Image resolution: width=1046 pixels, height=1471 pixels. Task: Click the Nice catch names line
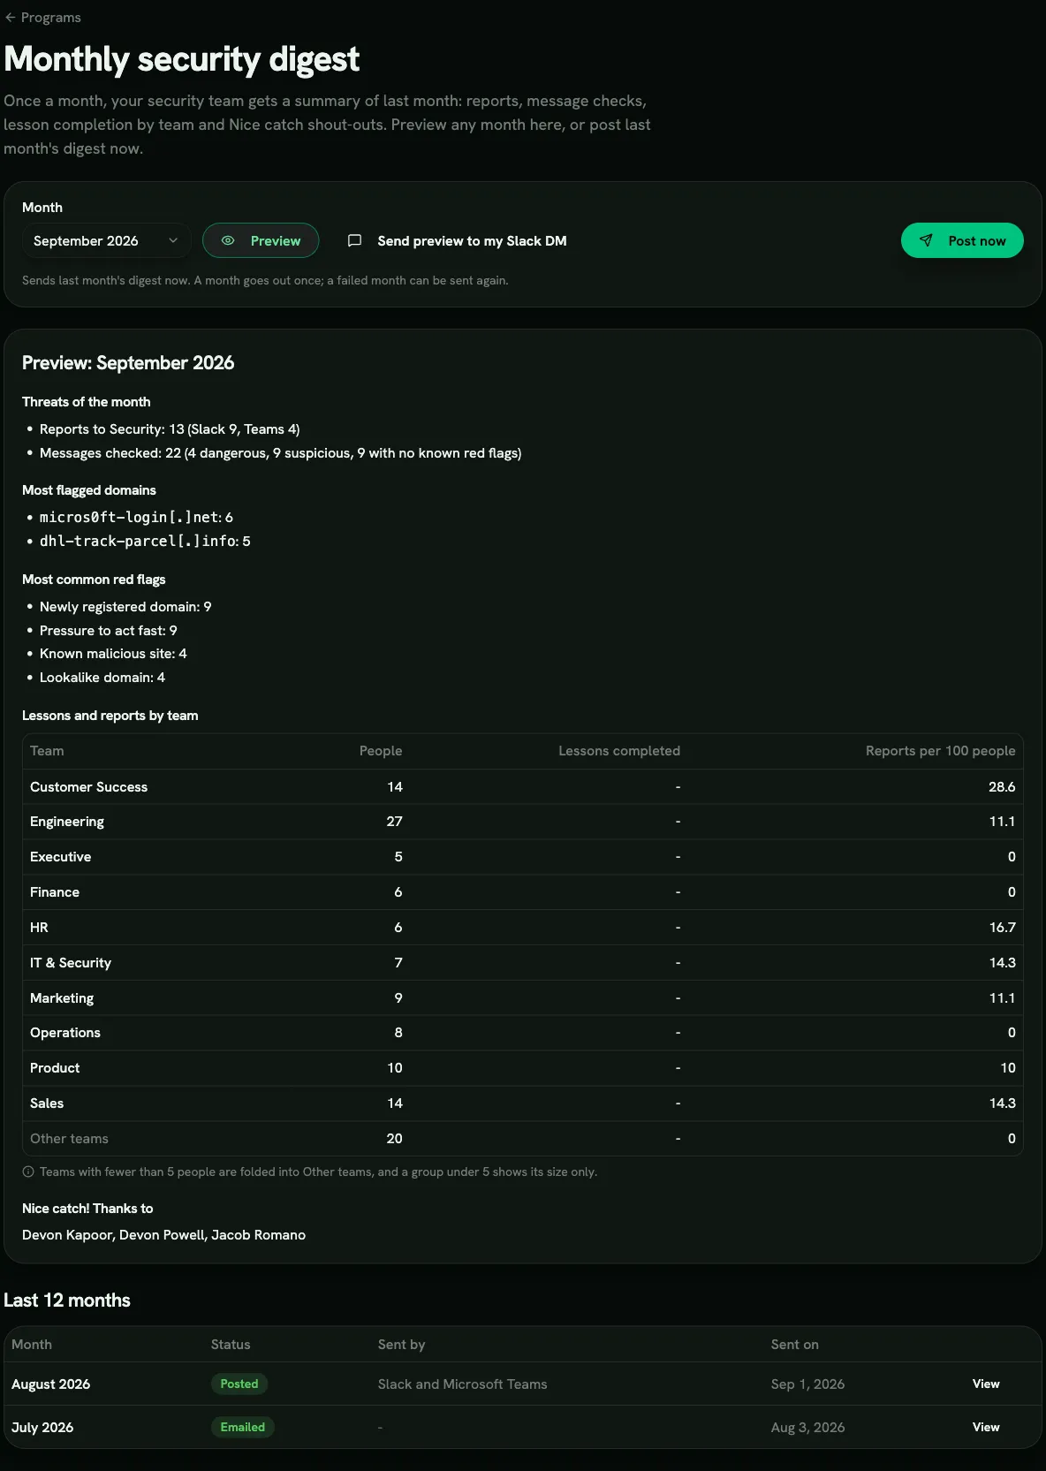click(163, 1235)
